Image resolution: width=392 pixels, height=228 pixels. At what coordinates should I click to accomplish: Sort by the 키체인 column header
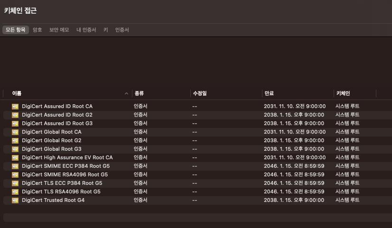[343, 93]
